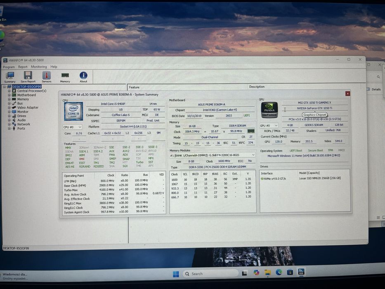Click the Description column header

tap(257, 87)
